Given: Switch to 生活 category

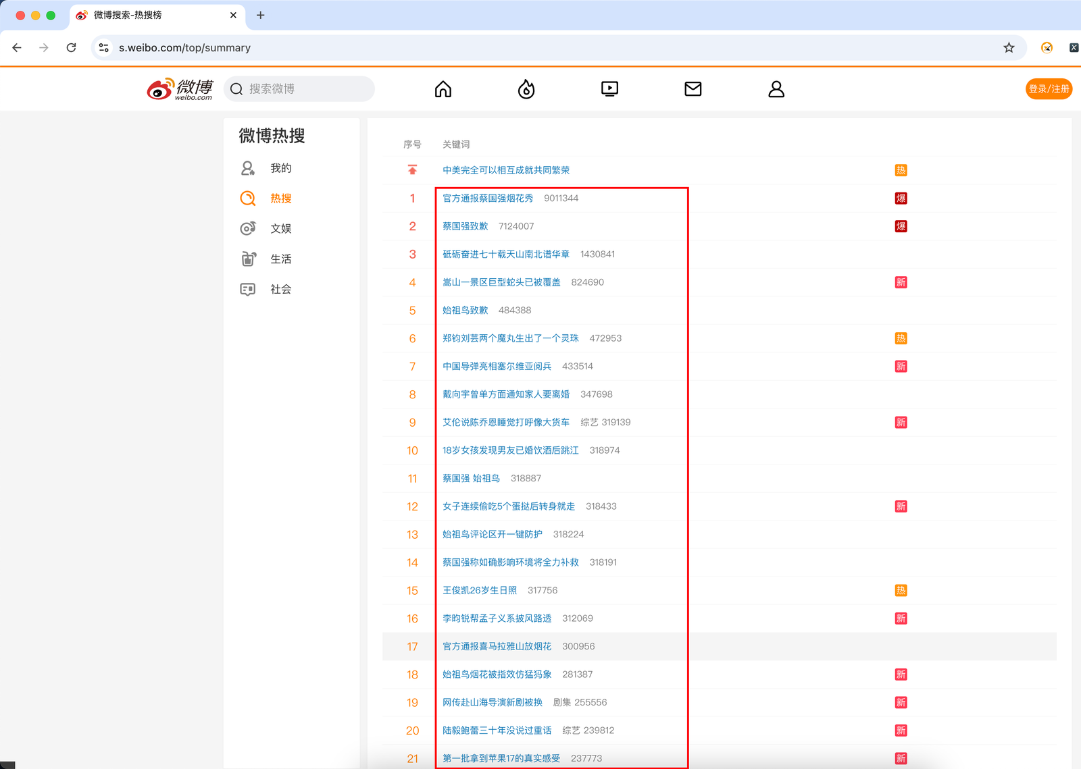Looking at the screenshot, I should pyautogui.click(x=280, y=259).
